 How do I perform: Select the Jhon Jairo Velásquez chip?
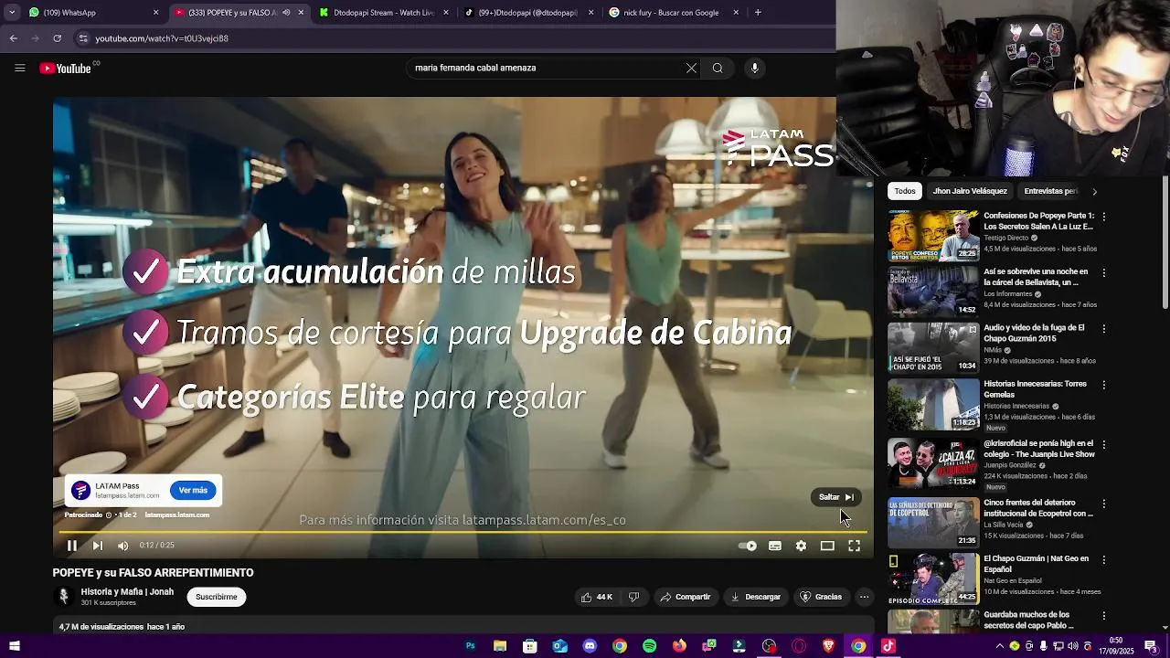click(x=970, y=191)
